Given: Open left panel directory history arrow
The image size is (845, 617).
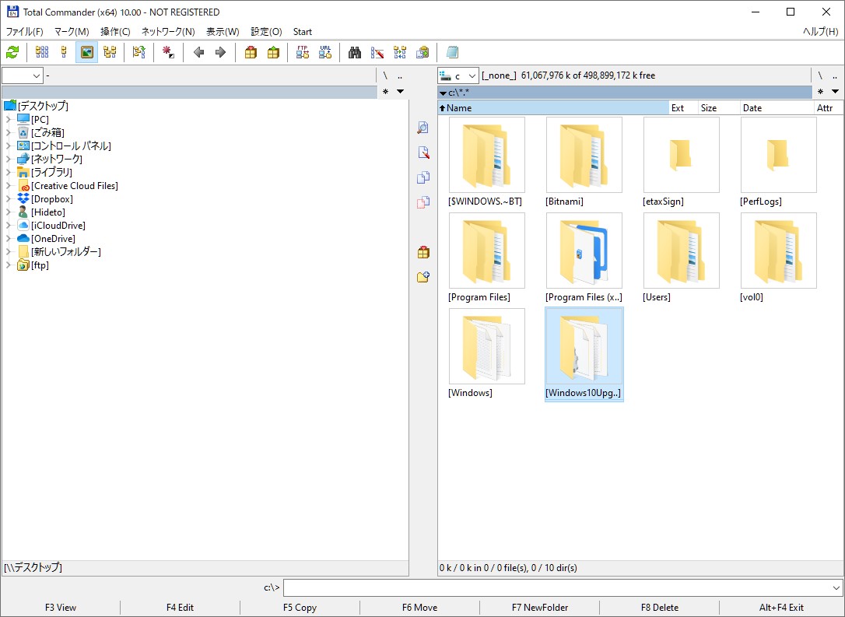Looking at the screenshot, I should click(x=400, y=92).
